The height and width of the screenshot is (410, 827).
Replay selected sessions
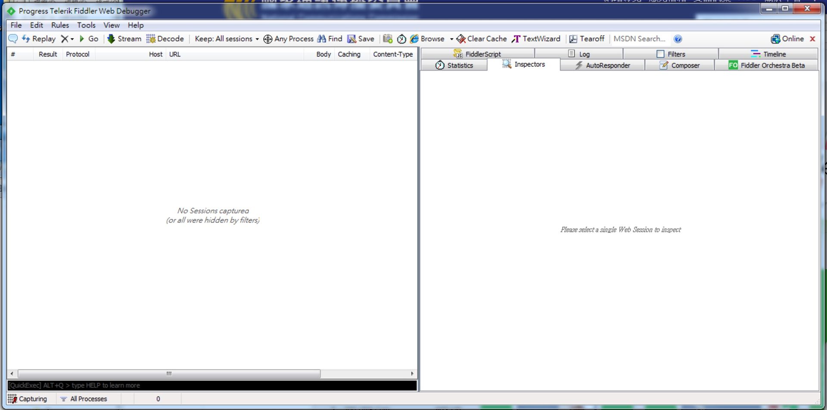tap(39, 39)
